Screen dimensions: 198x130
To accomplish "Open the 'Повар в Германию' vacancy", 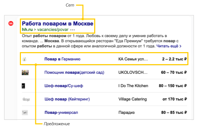I will click(x=62, y=59).
